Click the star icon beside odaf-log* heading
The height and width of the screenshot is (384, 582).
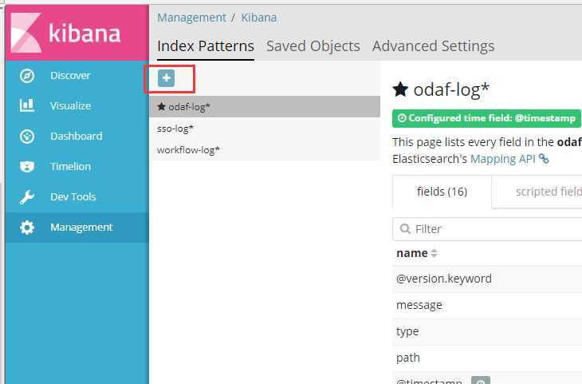pos(400,89)
